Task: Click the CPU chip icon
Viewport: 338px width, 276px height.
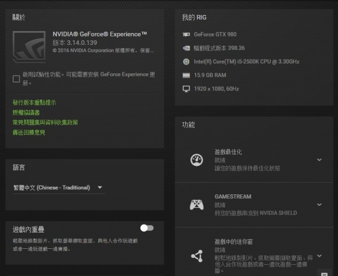Action: 186,62
